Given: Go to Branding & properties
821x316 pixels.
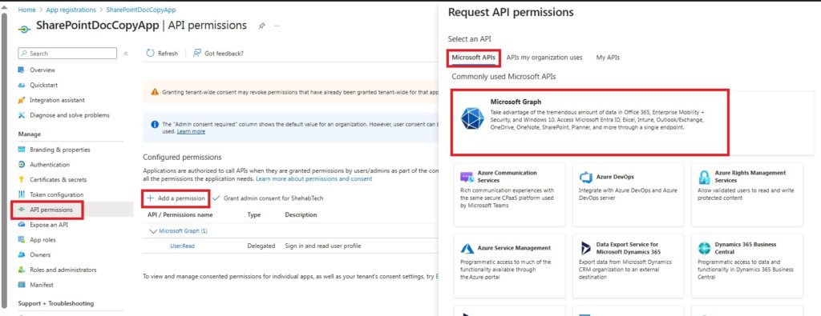Looking at the screenshot, I should pyautogui.click(x=59, y=150).
